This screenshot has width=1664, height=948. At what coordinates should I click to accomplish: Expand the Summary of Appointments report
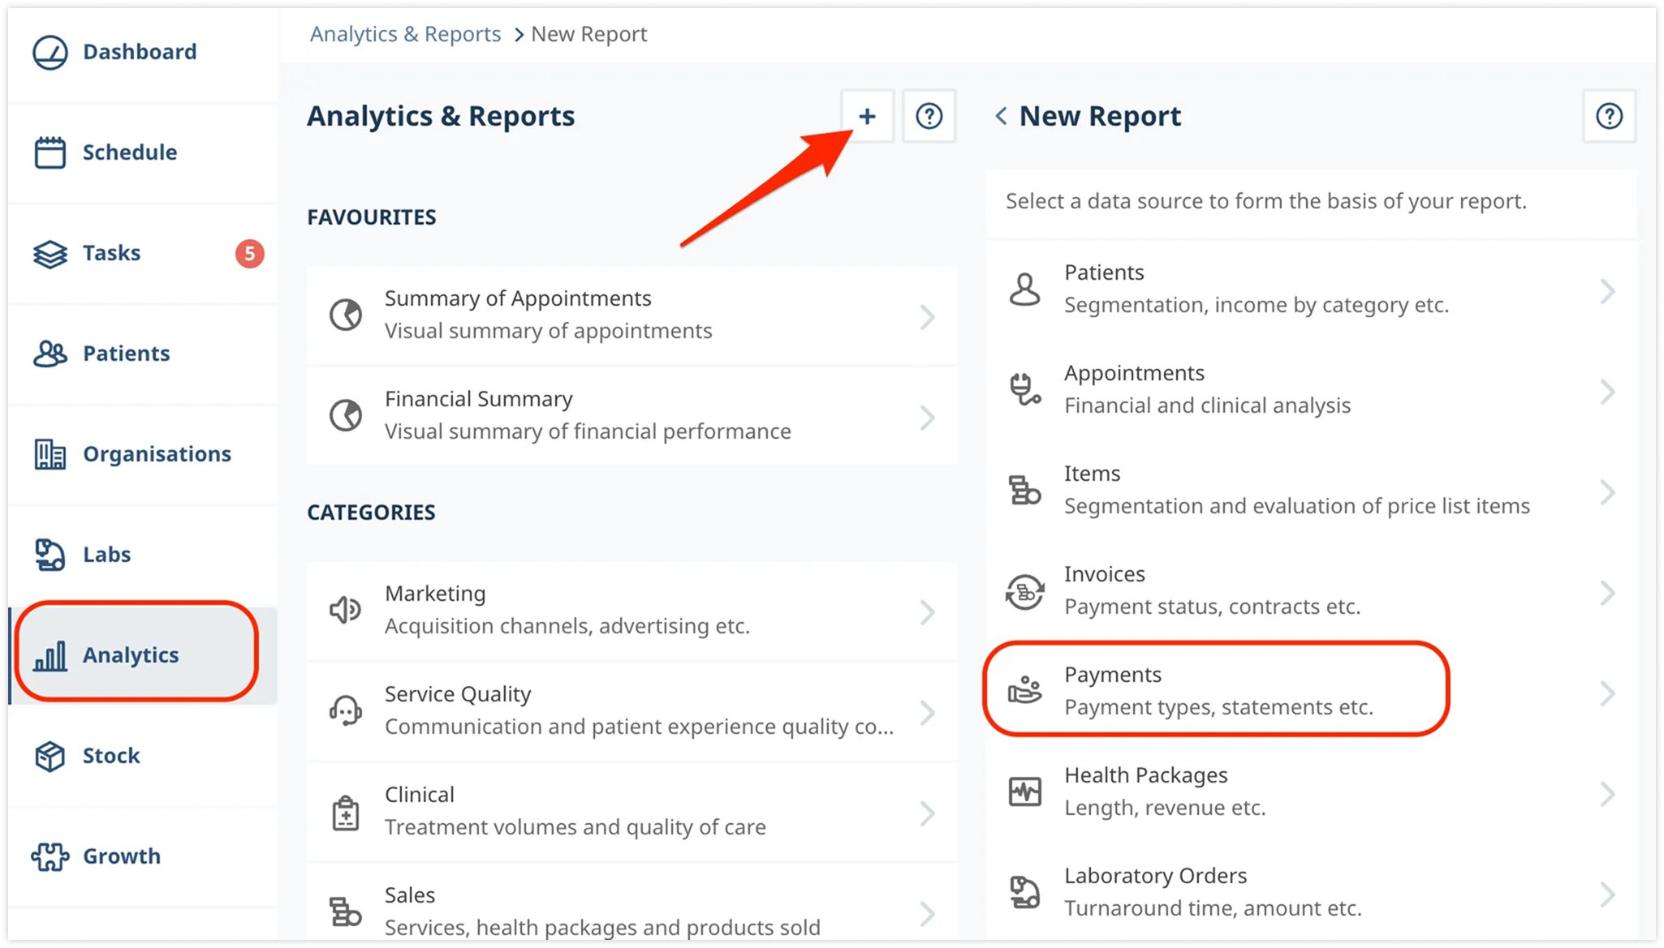click(929, 316)
